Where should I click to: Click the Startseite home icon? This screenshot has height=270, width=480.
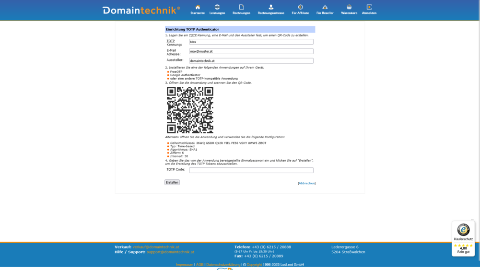(198, 7)
